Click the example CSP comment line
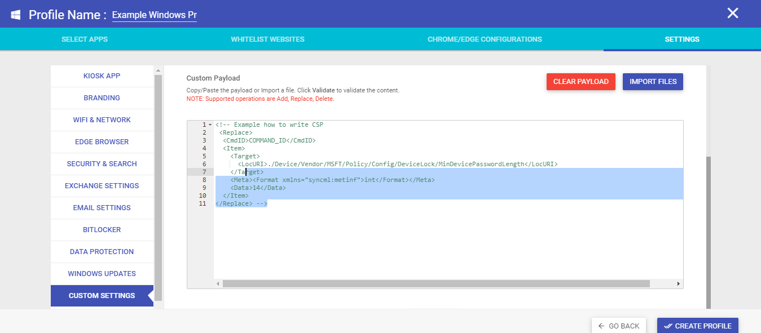761x333 pixels. tap(269, 125)
